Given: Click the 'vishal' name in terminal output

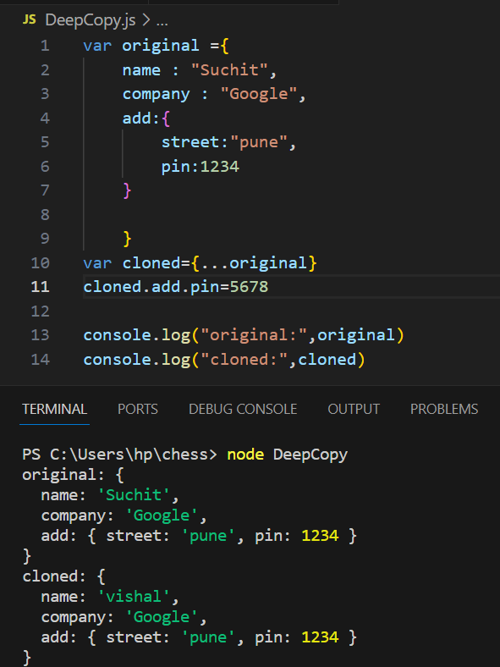Looking at the screenshot, I should 134,597.
